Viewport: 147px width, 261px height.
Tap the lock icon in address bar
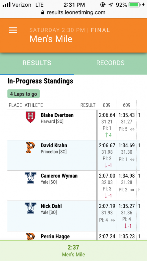[x=43, y=12]
